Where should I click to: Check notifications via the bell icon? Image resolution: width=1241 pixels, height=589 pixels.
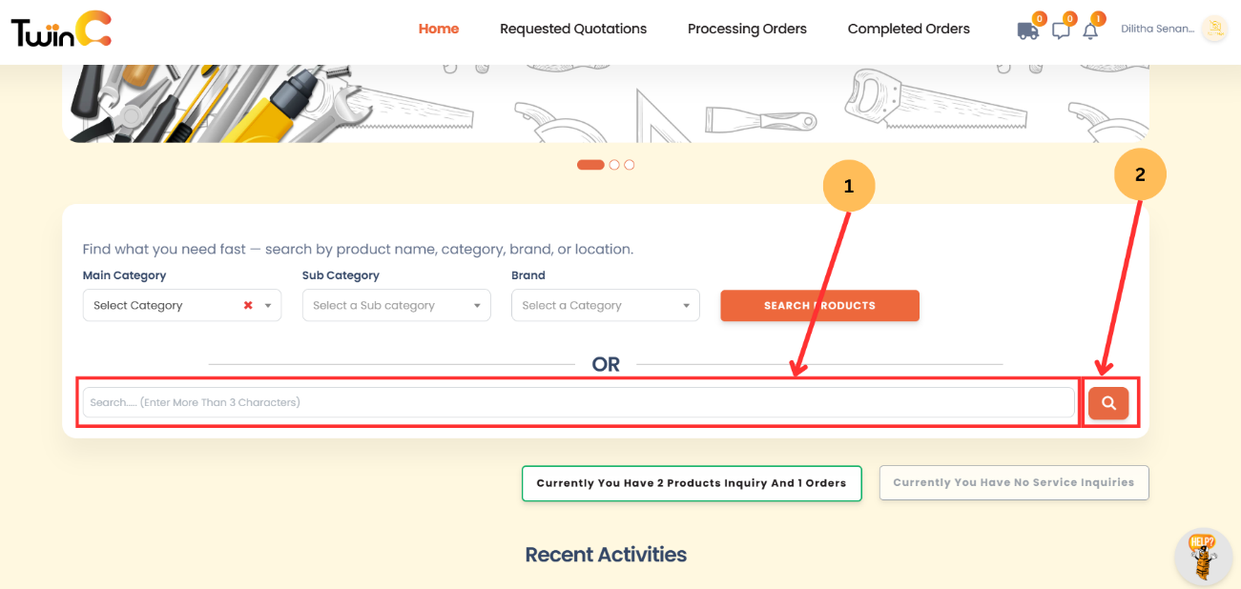click(x=1090, y=32)
